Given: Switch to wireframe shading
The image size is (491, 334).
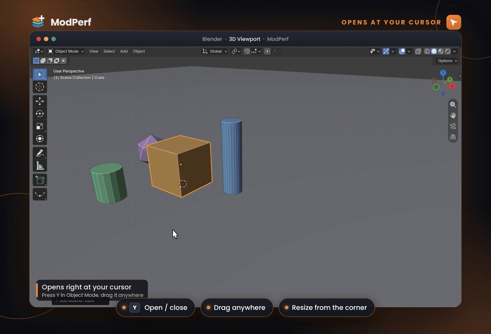Looking at the screenshot, I should 427,51.
